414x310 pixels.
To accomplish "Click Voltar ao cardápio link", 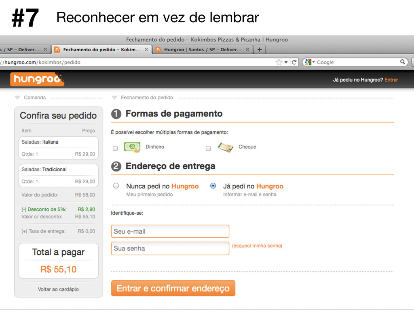I will click(58, 289).
